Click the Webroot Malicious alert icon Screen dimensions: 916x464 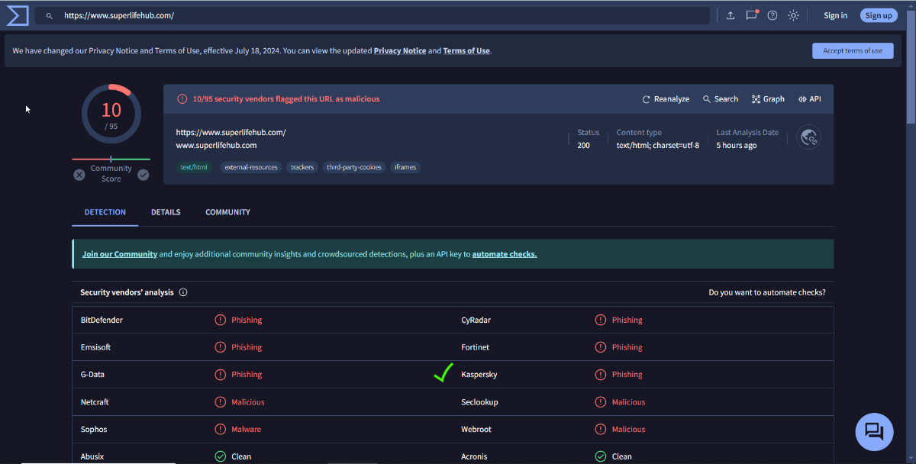pos(601,430)
